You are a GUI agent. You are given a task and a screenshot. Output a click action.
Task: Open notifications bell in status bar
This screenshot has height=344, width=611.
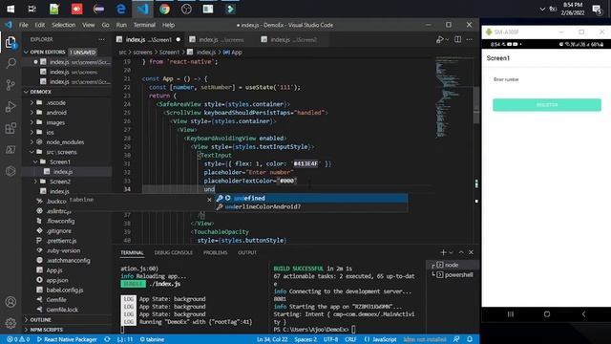470,339
